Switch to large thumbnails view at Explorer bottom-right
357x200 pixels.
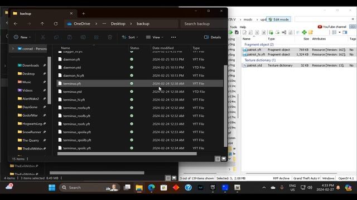224,159
